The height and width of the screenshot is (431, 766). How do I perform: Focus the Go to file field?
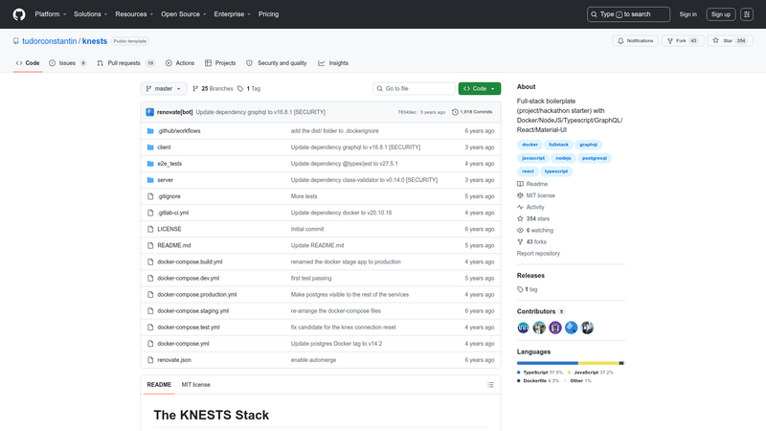pos(414,88)
